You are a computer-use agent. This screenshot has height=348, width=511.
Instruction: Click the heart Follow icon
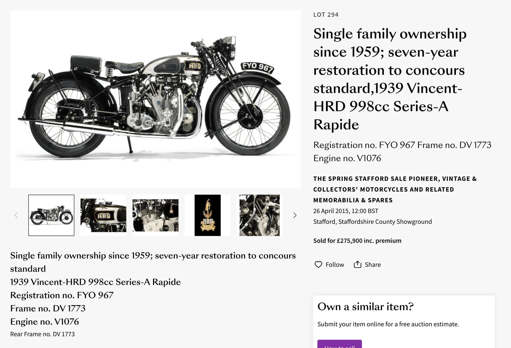click(x=318, y=265)
